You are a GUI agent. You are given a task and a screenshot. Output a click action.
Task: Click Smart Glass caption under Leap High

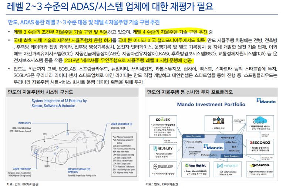pyautogui.click(x=195, y=171)
